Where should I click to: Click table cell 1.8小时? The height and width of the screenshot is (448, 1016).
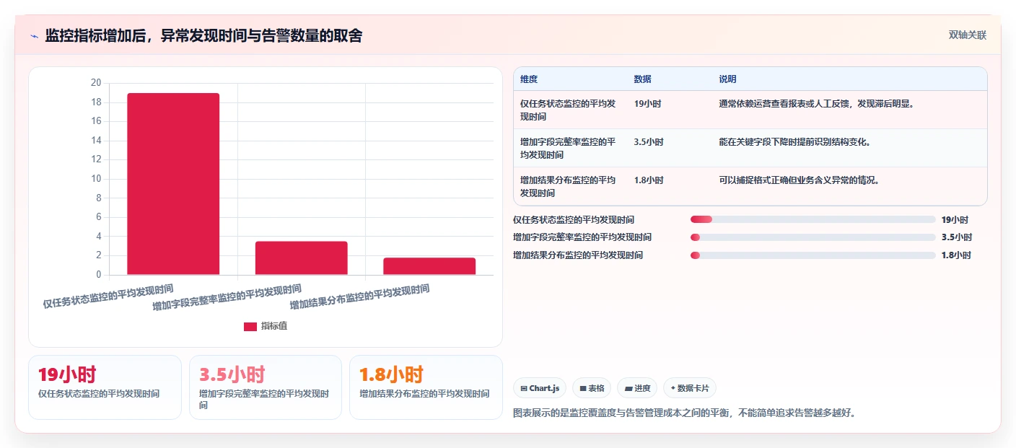649,180
